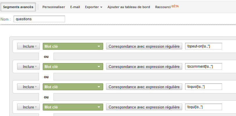Change match type button for qui rule
The image size is (236, 116).
click(x=144, y=107)
